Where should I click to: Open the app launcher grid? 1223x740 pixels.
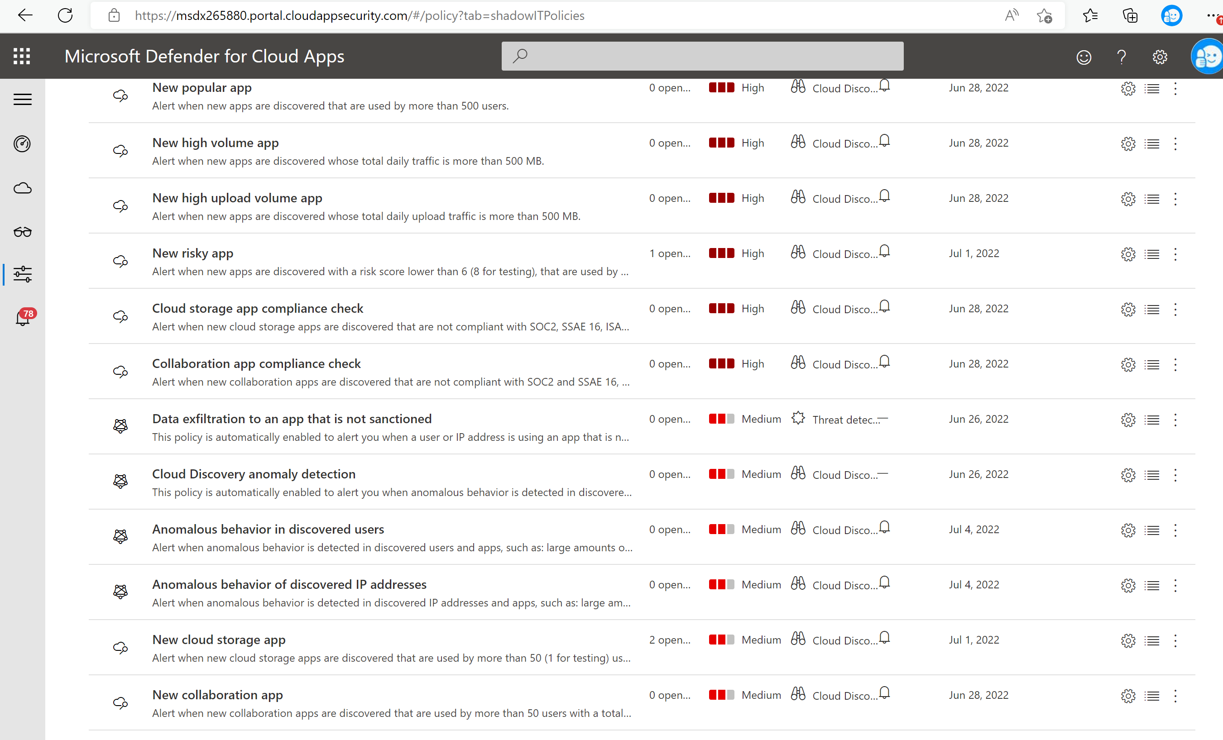[22, 56]
